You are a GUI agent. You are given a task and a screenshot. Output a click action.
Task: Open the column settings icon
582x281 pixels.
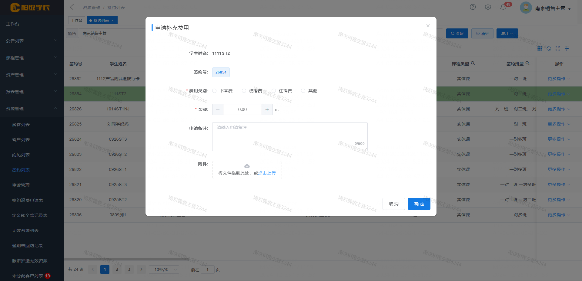pyautogui.click(x=567, y=48)
